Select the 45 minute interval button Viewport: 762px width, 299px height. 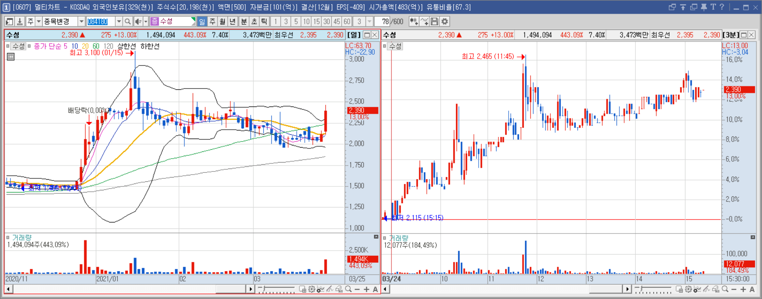[x=337, y=21]
